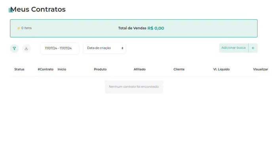
Task: Click the Visualizar column header
Action: (x=260, y=69)
